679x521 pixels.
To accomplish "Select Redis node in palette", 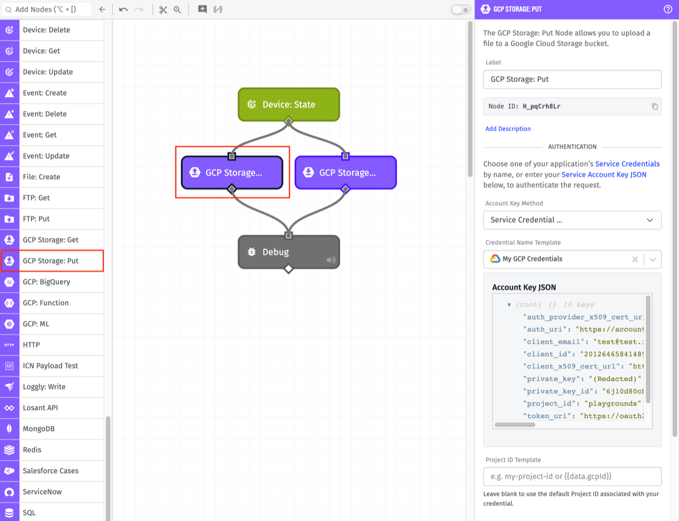I will (52, 450).
